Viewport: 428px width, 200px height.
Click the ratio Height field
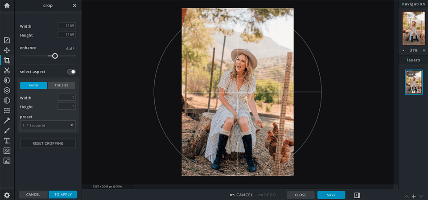tap(66, 106)
